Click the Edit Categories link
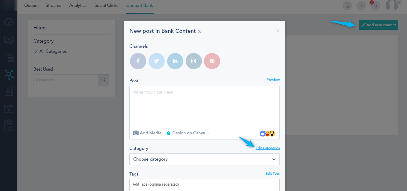Screen dimensions: 407x191 tap(267, 148)
